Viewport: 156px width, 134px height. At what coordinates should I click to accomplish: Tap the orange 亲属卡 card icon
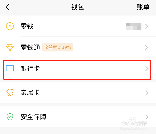(x=10, y=92)
